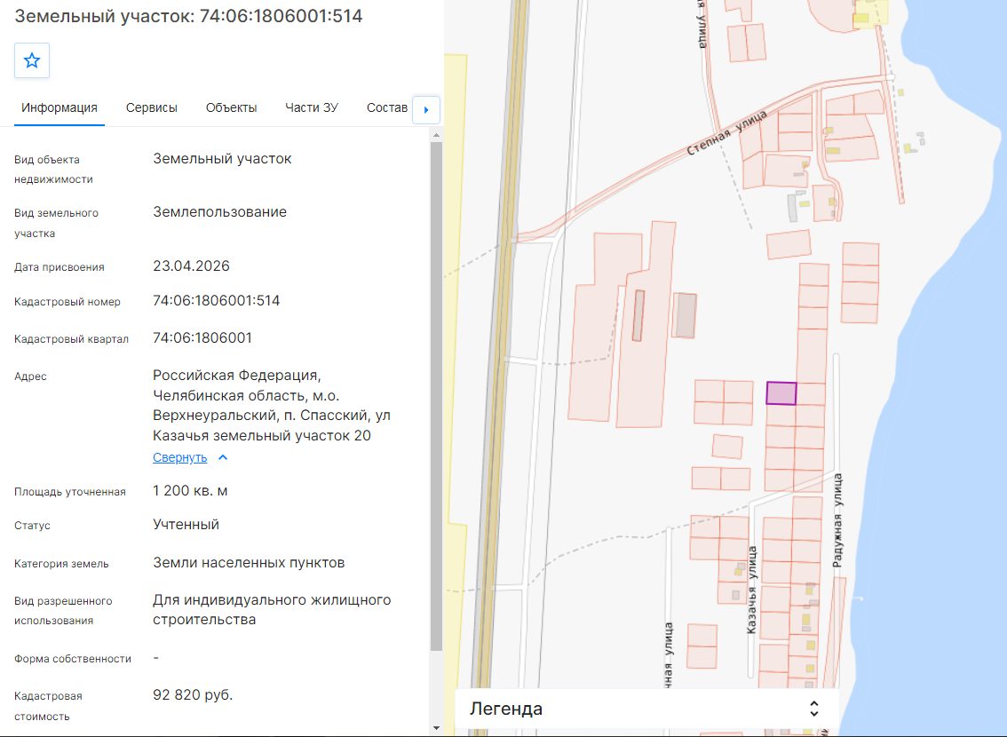
Task: Click Степная улица road on map
Action: tap(726, 133)
